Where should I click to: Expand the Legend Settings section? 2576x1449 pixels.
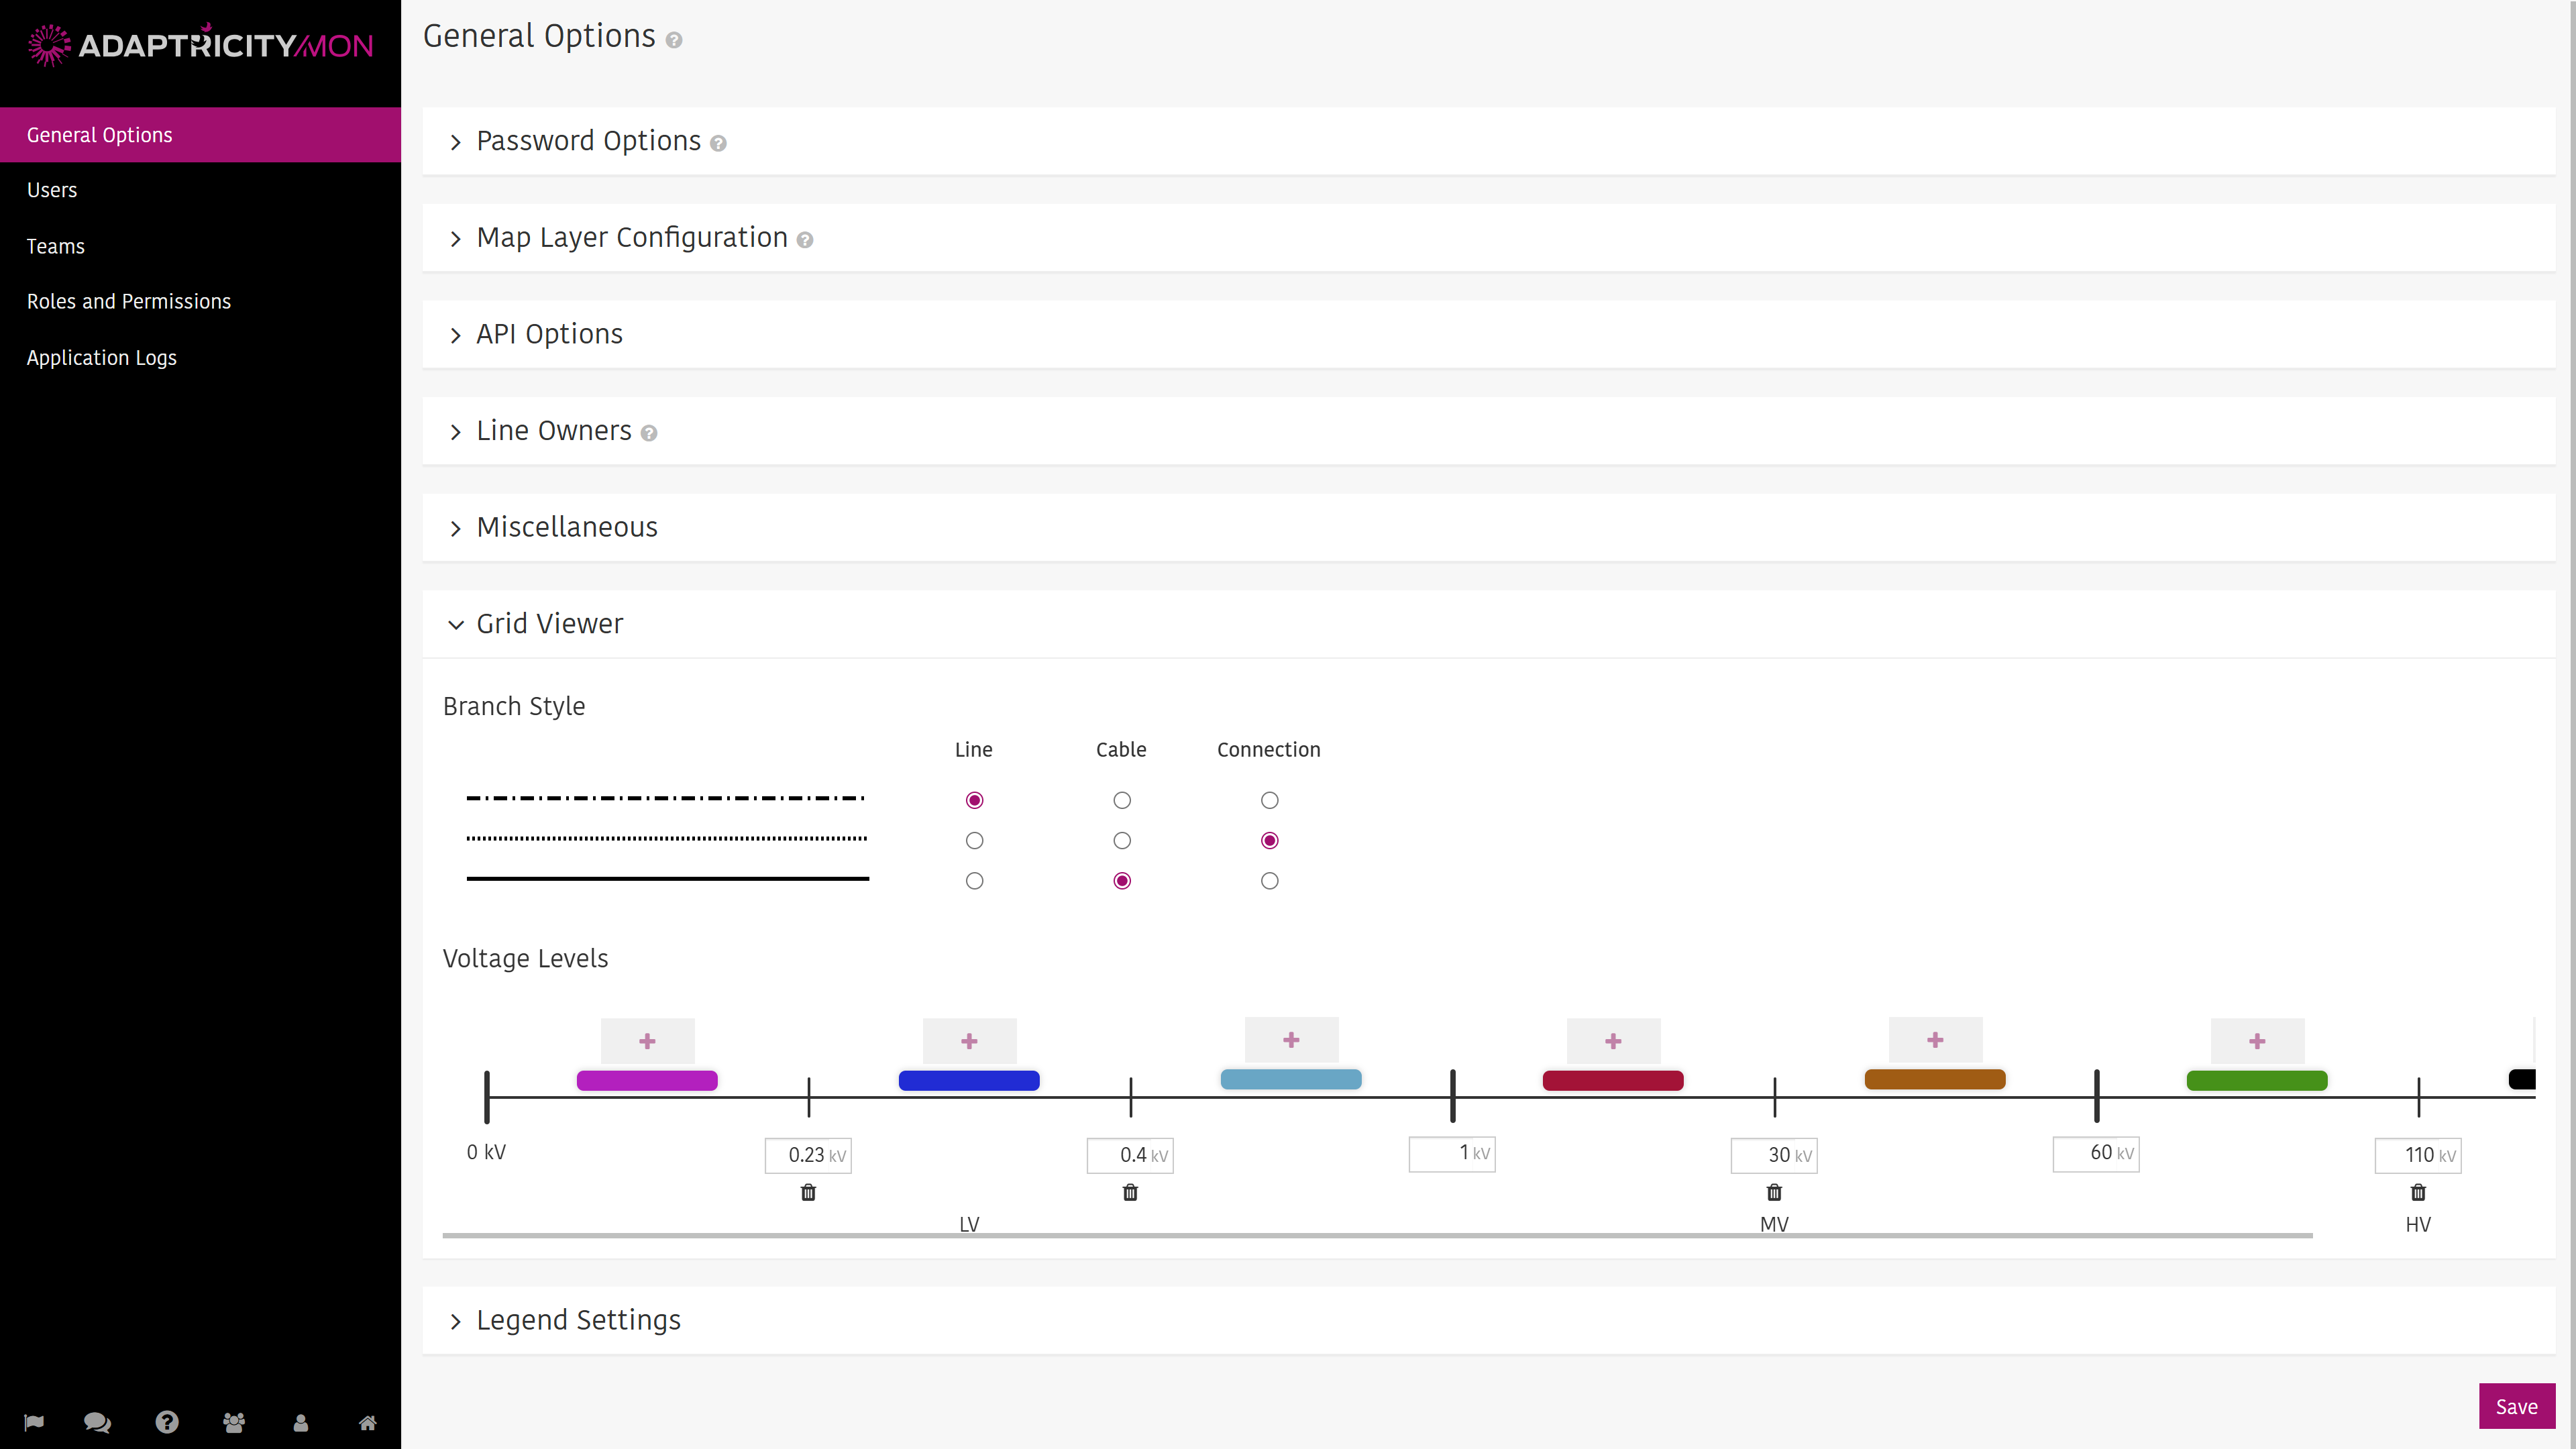pos(1488,1320)
